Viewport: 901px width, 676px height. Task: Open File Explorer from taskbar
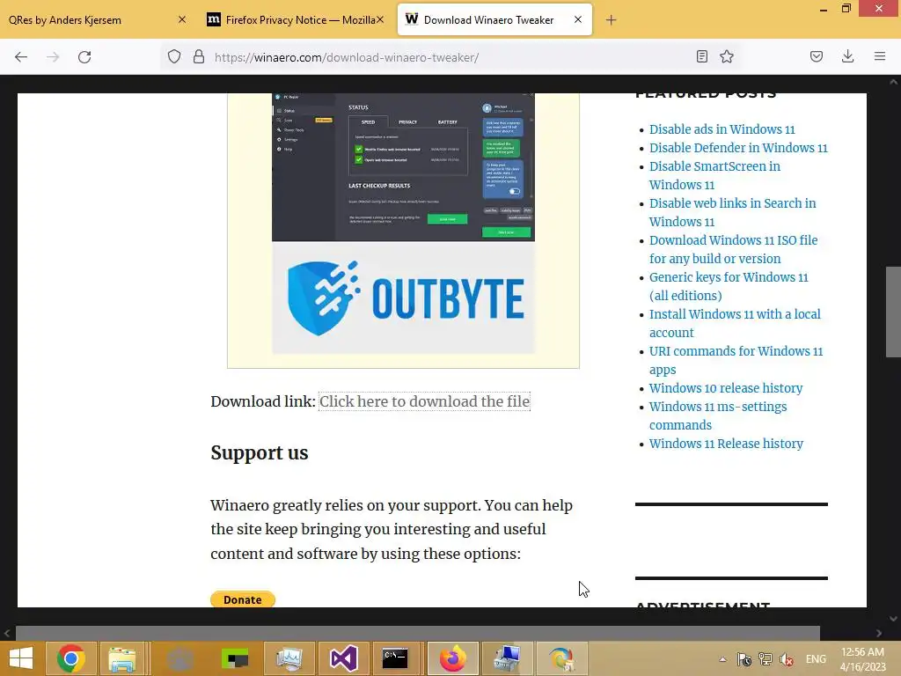point(122,658)
